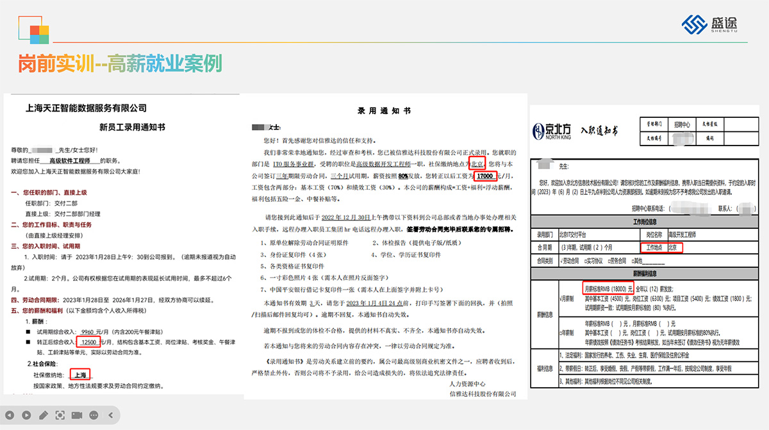Click the slide title 岗前实训--高薪就业案例
The height and width of the screenshot is (430, 769).
coord(120,64)
